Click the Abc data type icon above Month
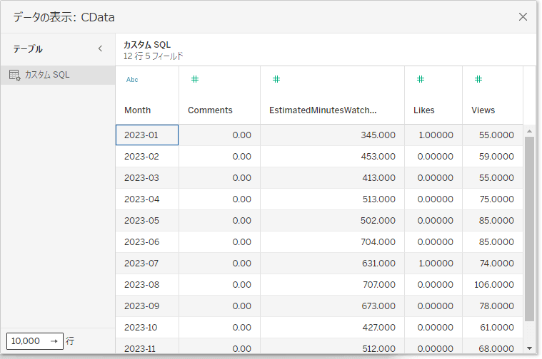 pyautogui.click(x=132, y=80)
